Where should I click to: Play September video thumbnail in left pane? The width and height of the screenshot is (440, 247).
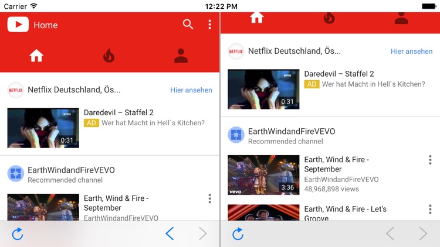point(43,207)
